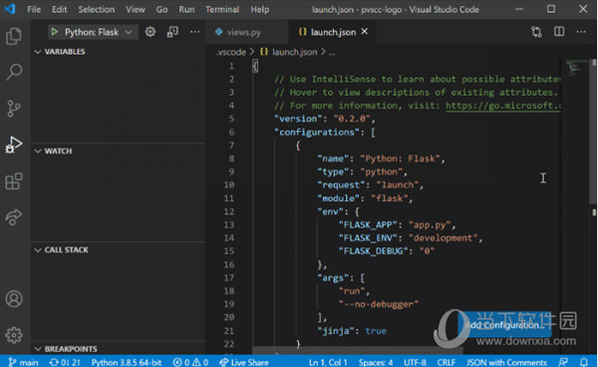Click the Open Changes editor icon
The image size is (598, 367).
tap(536, 32)
